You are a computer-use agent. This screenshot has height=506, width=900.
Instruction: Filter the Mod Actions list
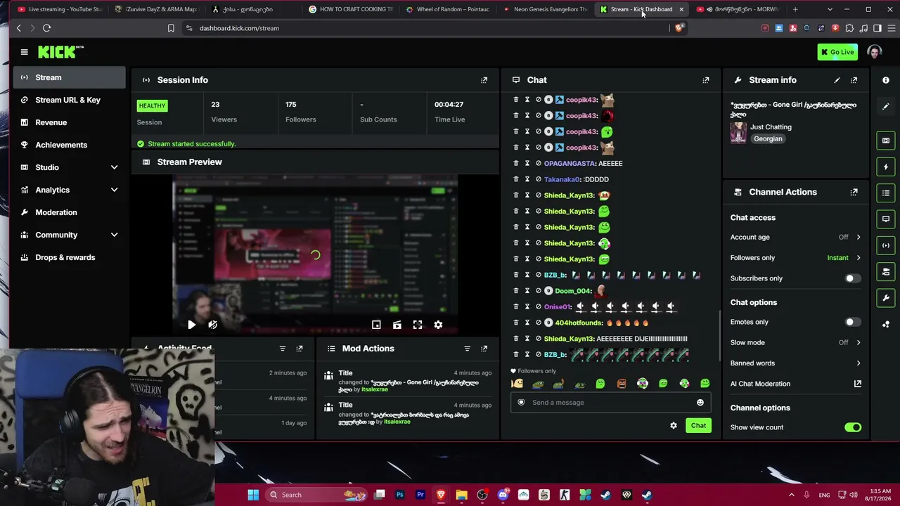click(467, 349)
